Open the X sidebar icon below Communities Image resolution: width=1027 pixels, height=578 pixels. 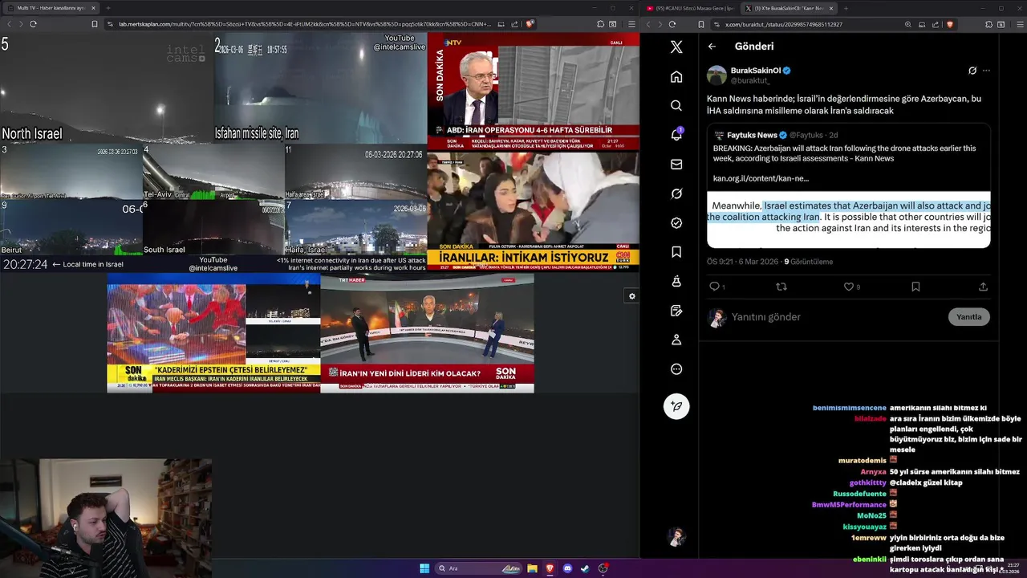(x=676, y=311)
